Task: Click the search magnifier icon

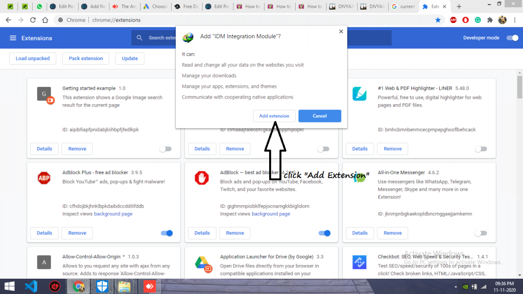Action: [x=139, y=38]
